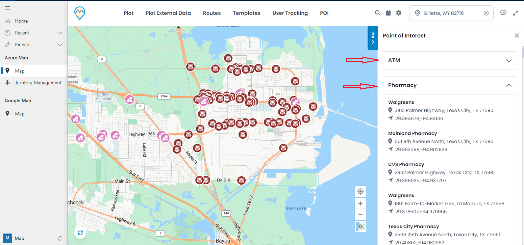Viewport: 524px width, 245px height.
Task: Click address 601 9th Avenue North
Action: [x=444, y=141]
